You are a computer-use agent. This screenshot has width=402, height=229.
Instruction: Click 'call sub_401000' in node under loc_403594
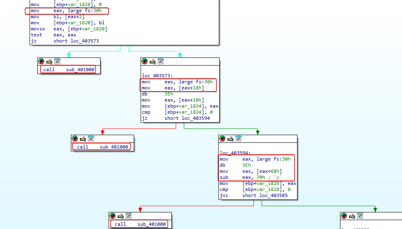pos(140,224)
